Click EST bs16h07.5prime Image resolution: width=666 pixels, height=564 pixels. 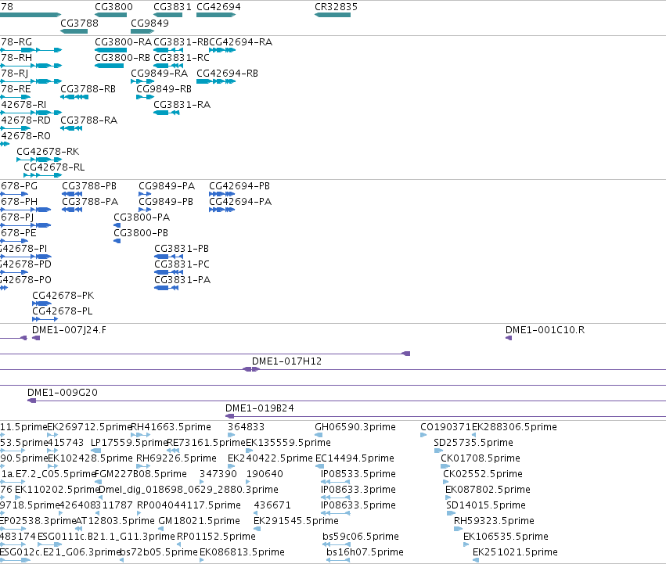click(x=338, y=560)
